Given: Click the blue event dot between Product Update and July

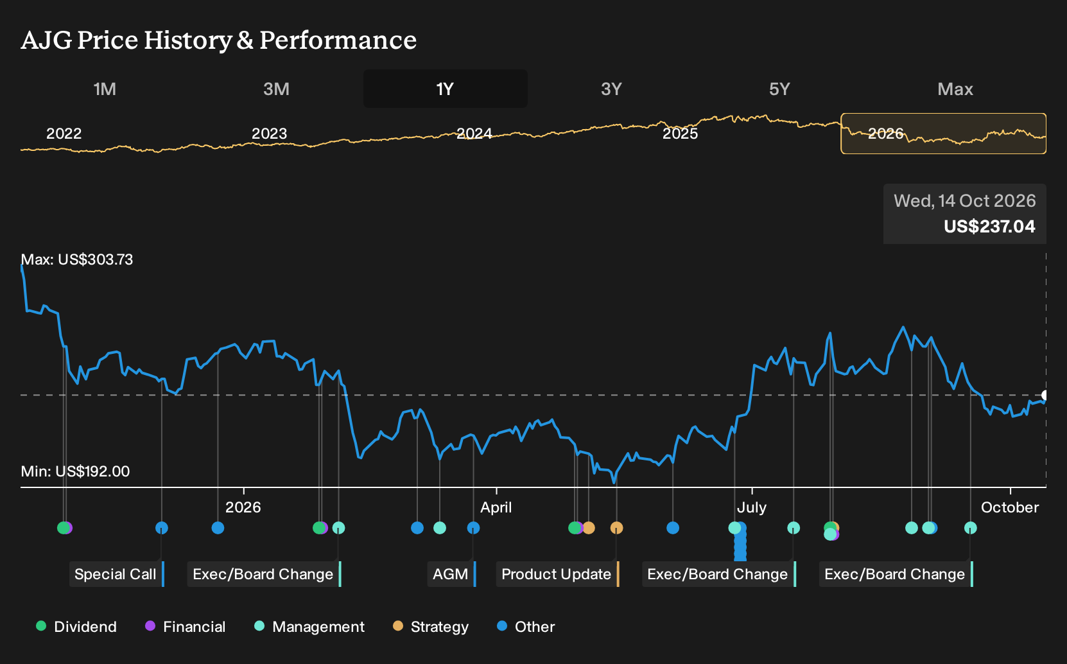Looking at the screenshot, I should [673, 528].
